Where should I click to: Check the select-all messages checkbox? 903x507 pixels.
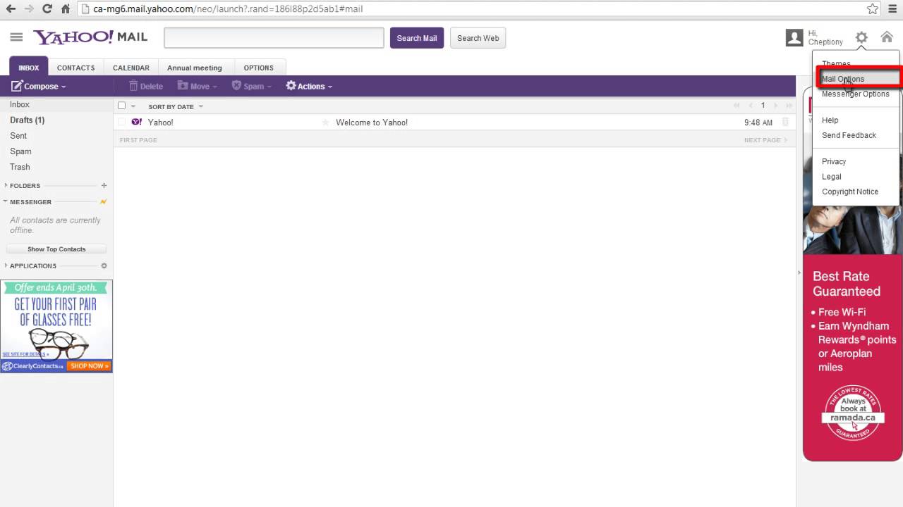(x=122, y=104)
